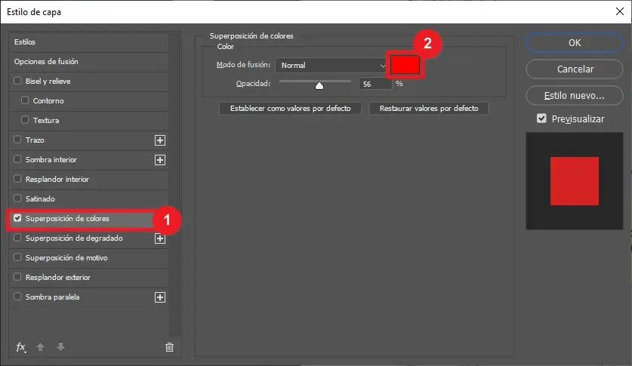
Task: Click the move effect down arrow
Action: point(60,347)
